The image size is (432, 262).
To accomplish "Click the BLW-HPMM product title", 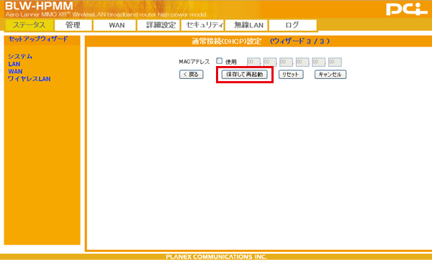I will tap(39, 6).
